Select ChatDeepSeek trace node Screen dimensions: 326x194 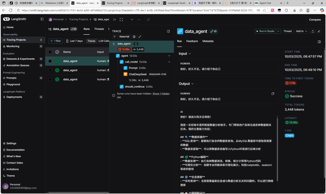click(x=138, y=74)
